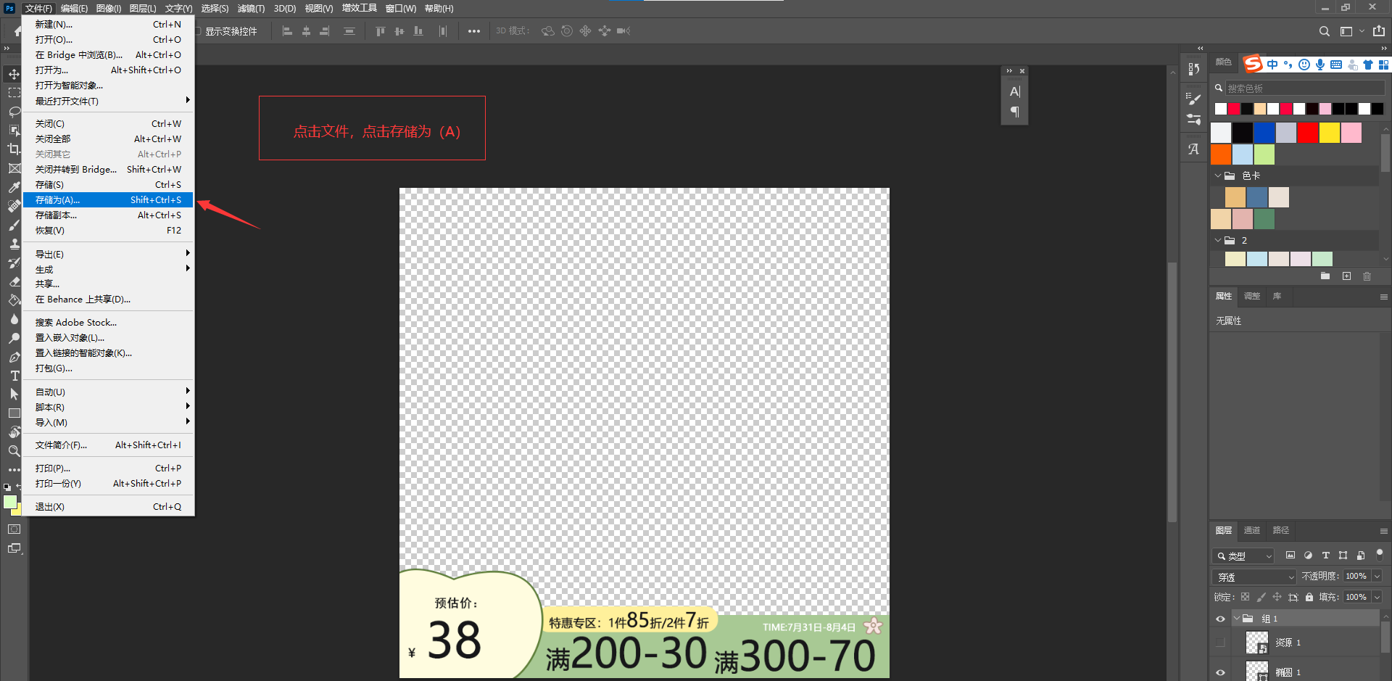Open the 穿透 blend mode dropdown
The height and width of the screenshot is (681, 1392).
(x=1254, y=577)
